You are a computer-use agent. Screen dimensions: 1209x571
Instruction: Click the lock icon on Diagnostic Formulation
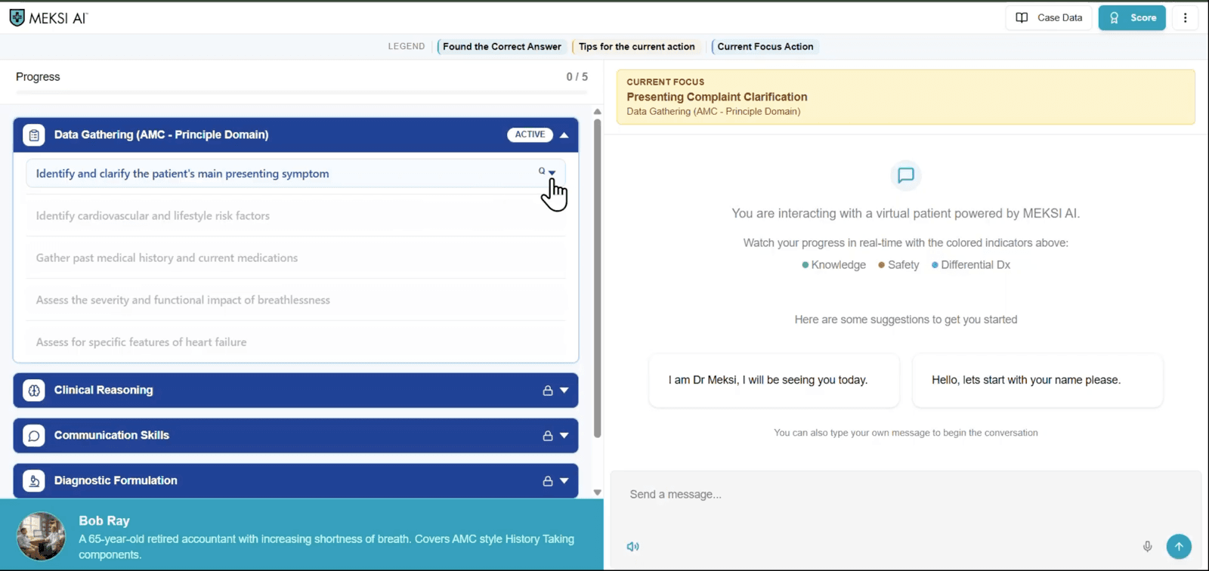coord(548,481)
